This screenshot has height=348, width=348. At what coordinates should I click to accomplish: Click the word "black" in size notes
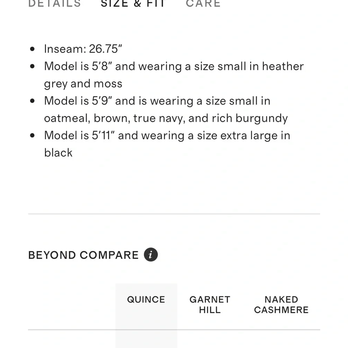pyautogui.click(x=58, y=153)
